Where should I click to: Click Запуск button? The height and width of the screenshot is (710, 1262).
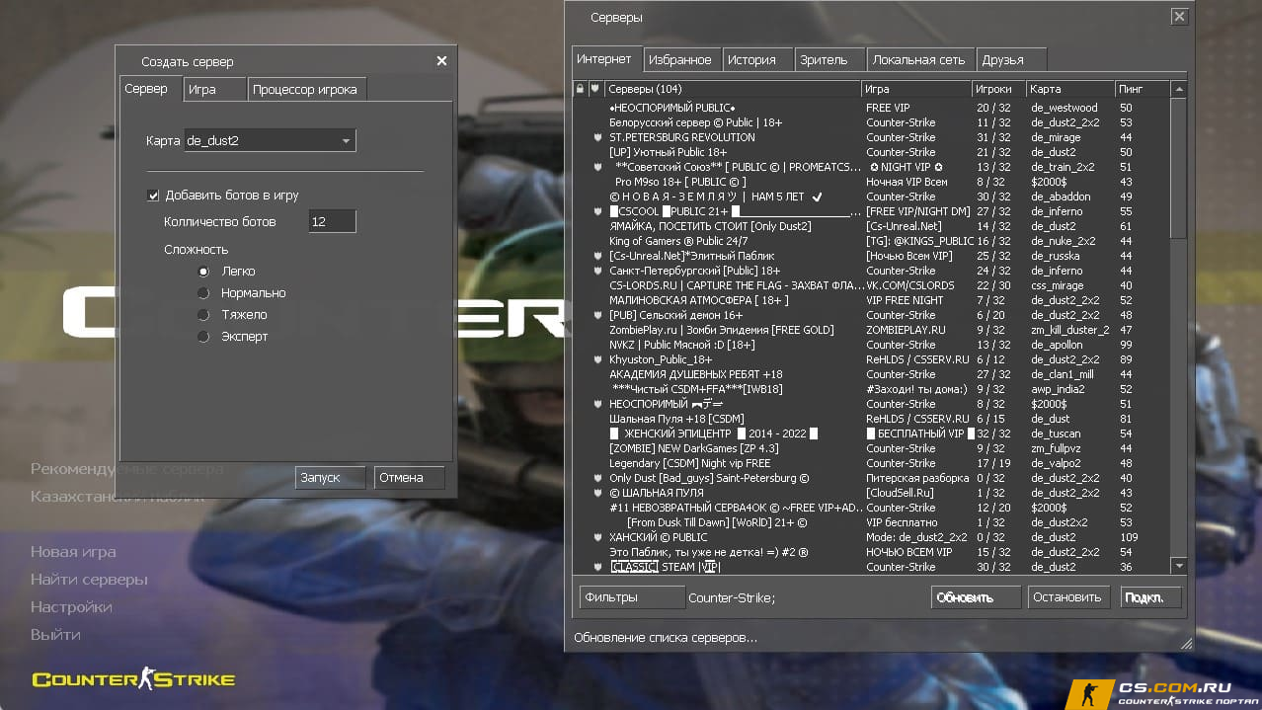pyautogui.click(x=330, y=478)
